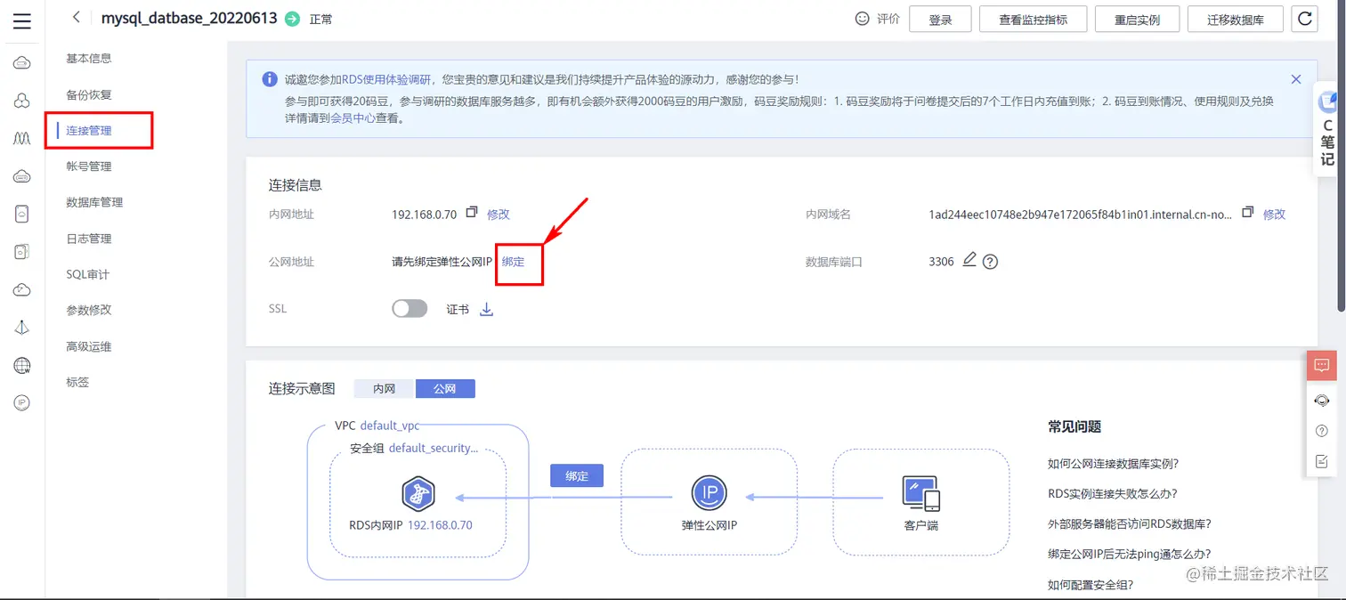Open the red chat consultation widget
The height and width of the screenshot is (600, 1346).
1322,366
